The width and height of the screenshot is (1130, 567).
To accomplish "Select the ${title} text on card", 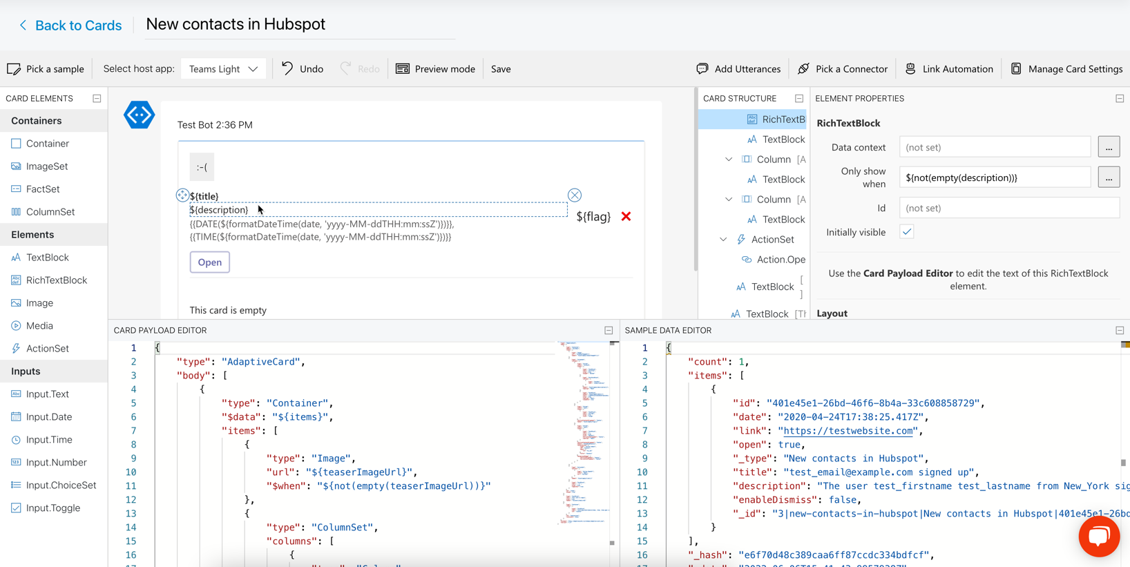I will click(x=204, y=196).
